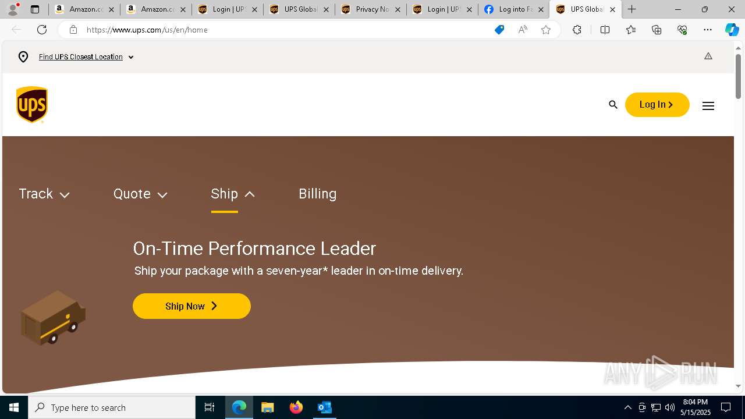Screen dimensions: 745x419
Task: Open the hamburger menu icon
Action: [708, 105]
